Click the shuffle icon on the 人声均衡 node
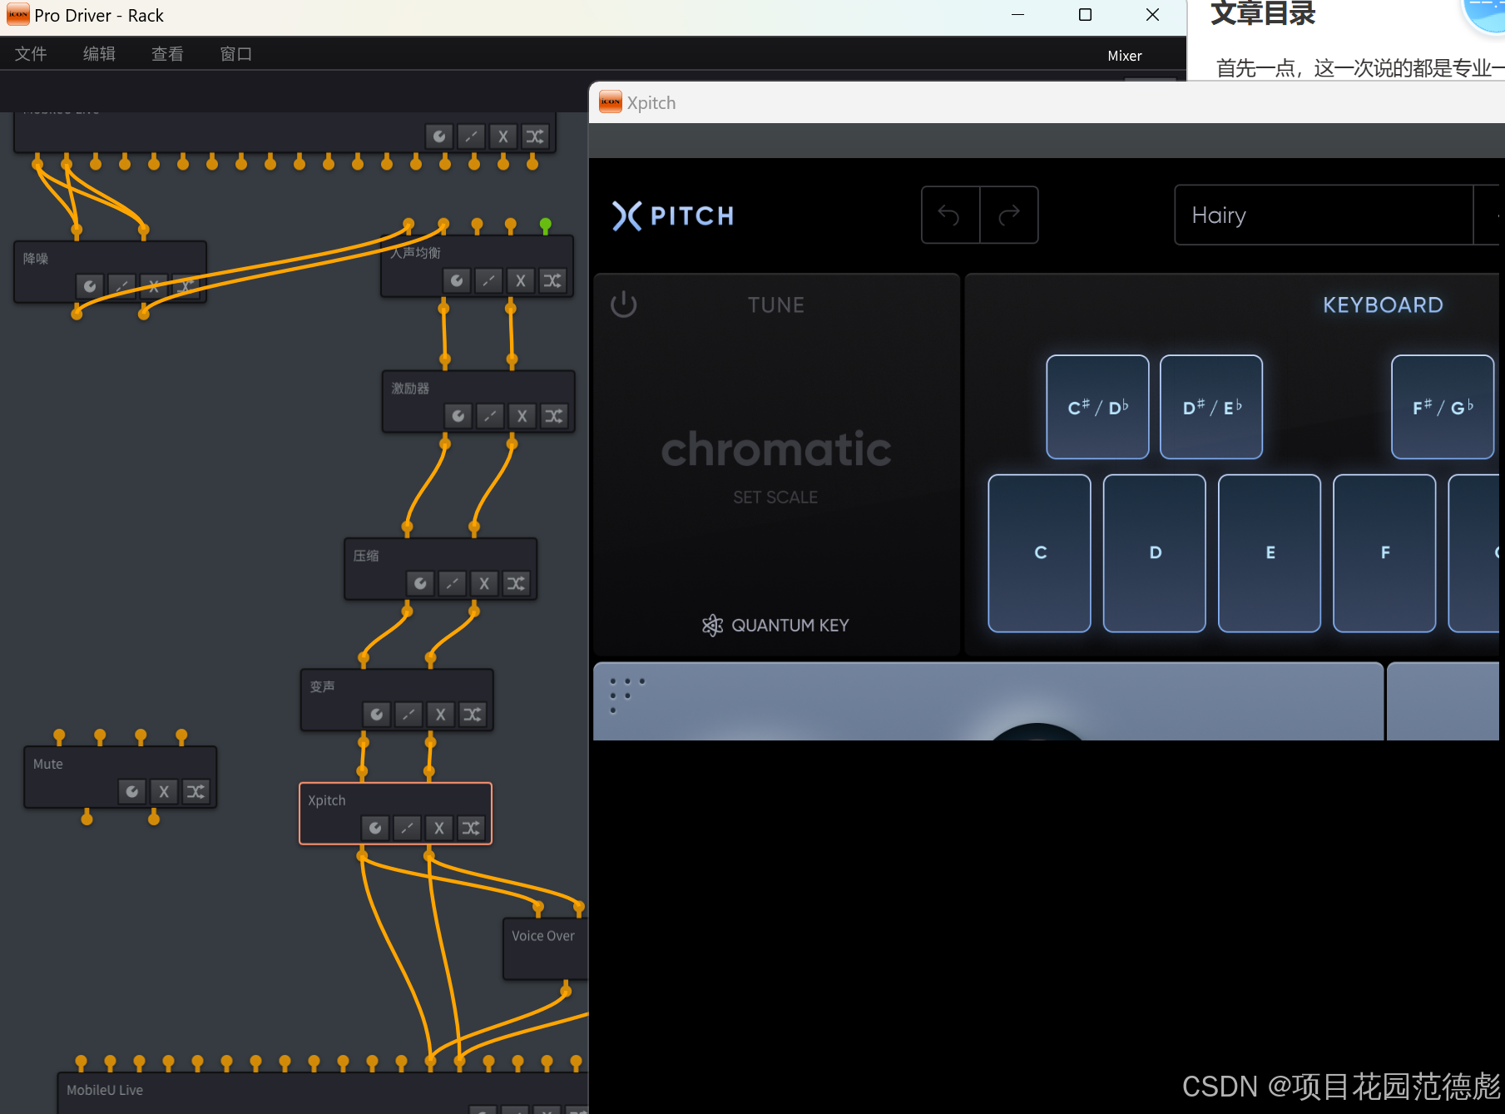This screenshot has height=1114, width=1505. [x=552, y=280]
